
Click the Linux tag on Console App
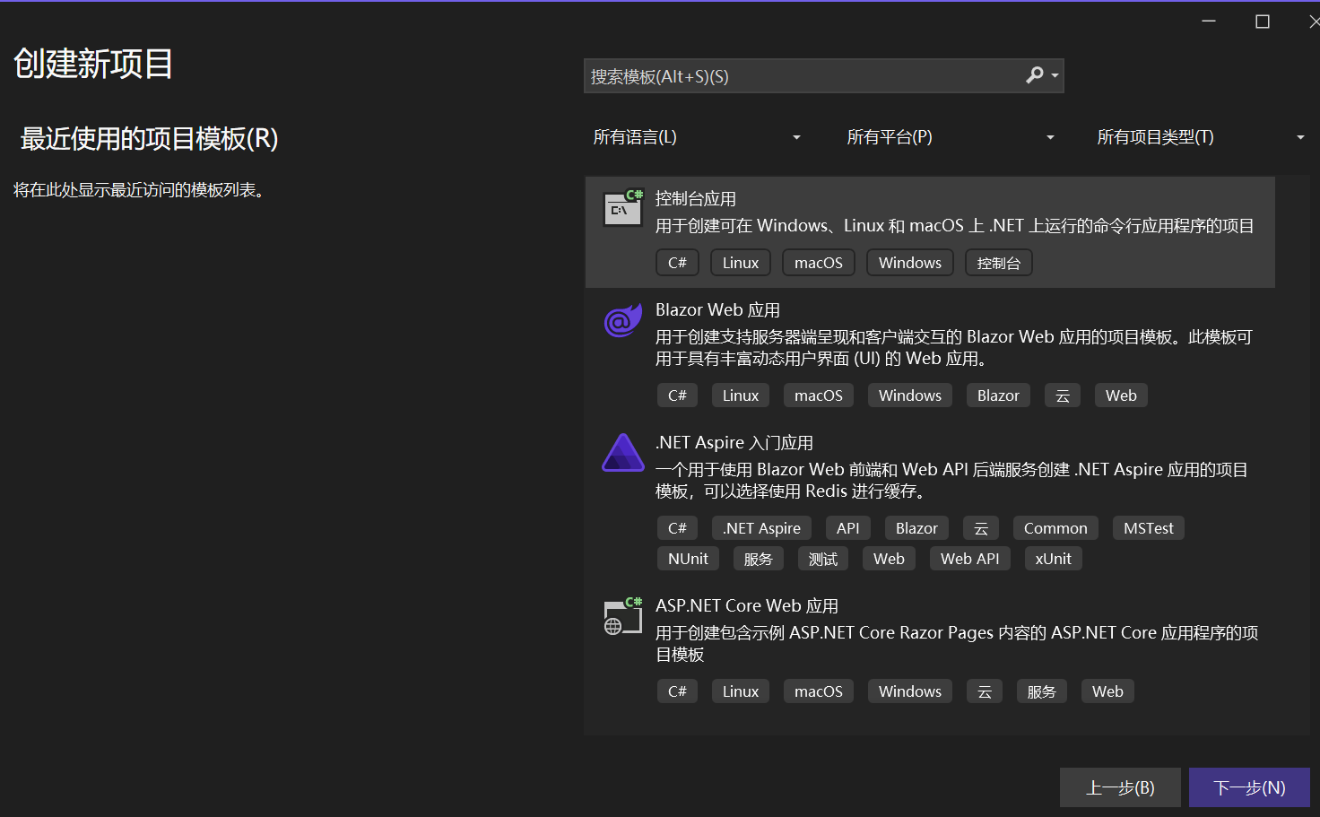(x=741, y=263)
